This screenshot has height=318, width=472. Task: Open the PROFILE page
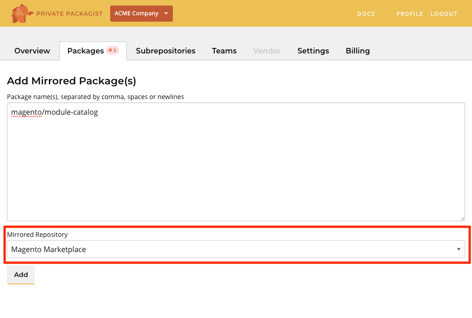point(409,14)
